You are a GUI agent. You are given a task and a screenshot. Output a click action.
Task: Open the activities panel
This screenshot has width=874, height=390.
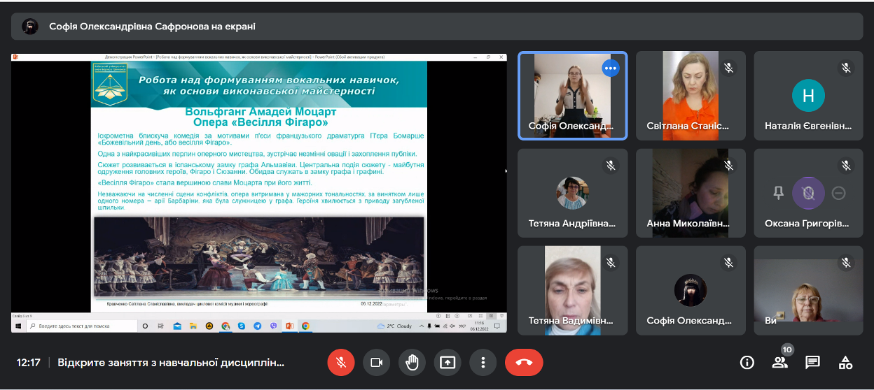tap(845, 362)
